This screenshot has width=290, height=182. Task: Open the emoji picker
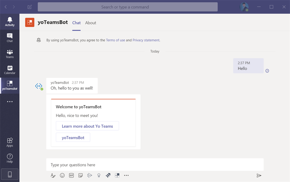tap(62, 175)
